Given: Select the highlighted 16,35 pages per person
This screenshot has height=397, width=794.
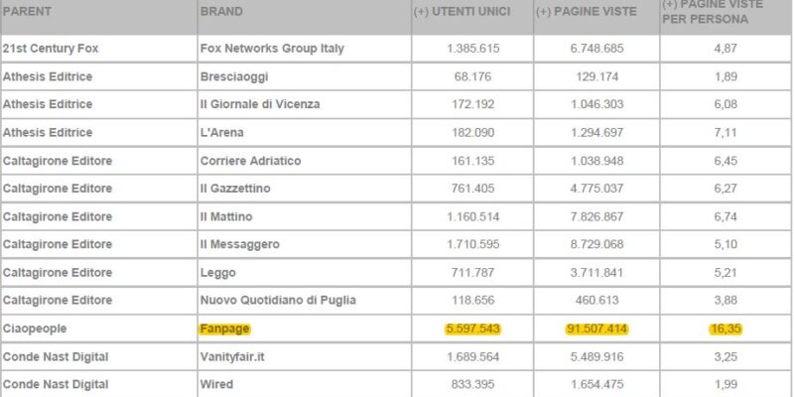Looking at the screenshot, I should [726, 330].
